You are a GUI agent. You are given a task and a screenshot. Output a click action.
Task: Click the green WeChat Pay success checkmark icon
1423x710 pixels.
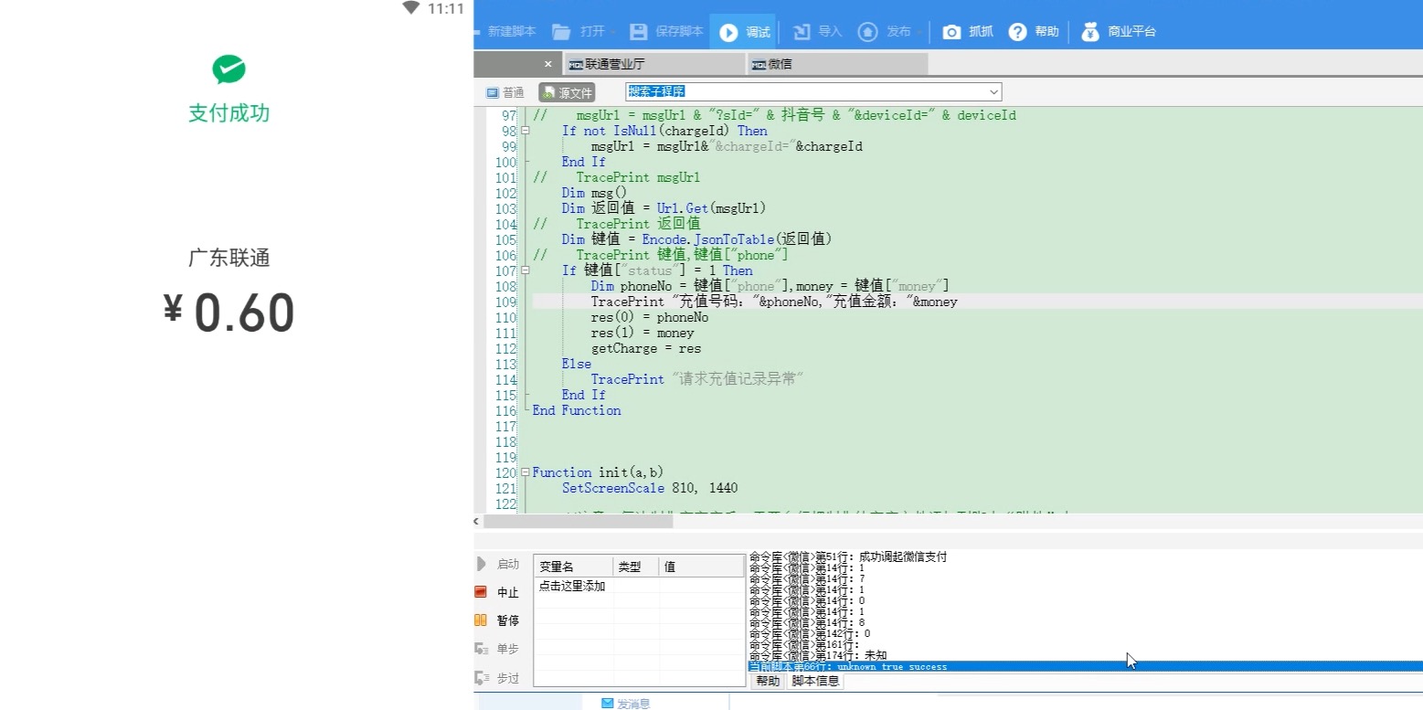[x=228, y=69]
